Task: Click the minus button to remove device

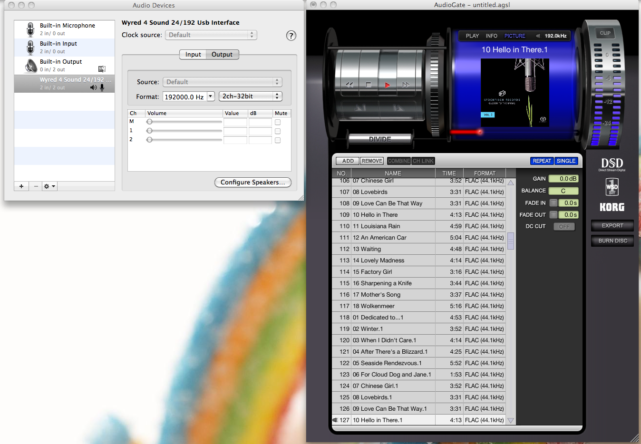Action: (x=36, y=186)
